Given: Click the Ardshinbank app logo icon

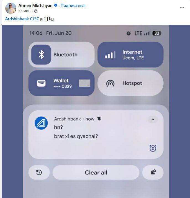Looking at the screenshot, I should 41,123.
